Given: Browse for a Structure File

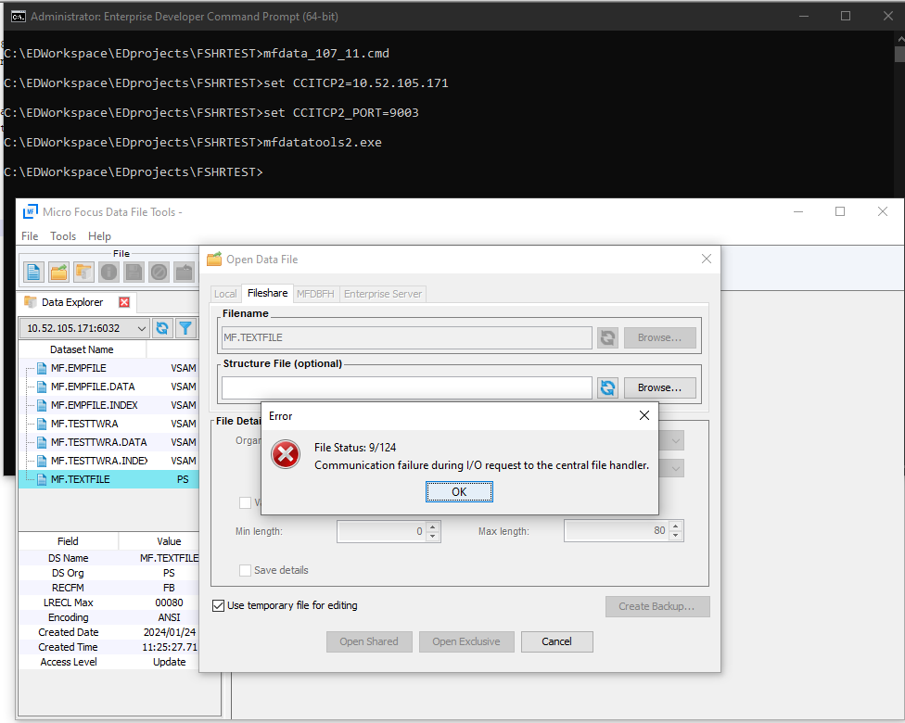Looking at the screenshot, I should coord(659,387).
